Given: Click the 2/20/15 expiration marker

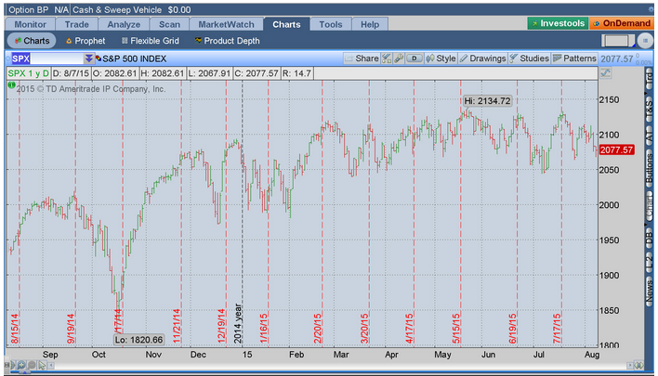Looking at the screenshot, I should (x=317, y=329).
